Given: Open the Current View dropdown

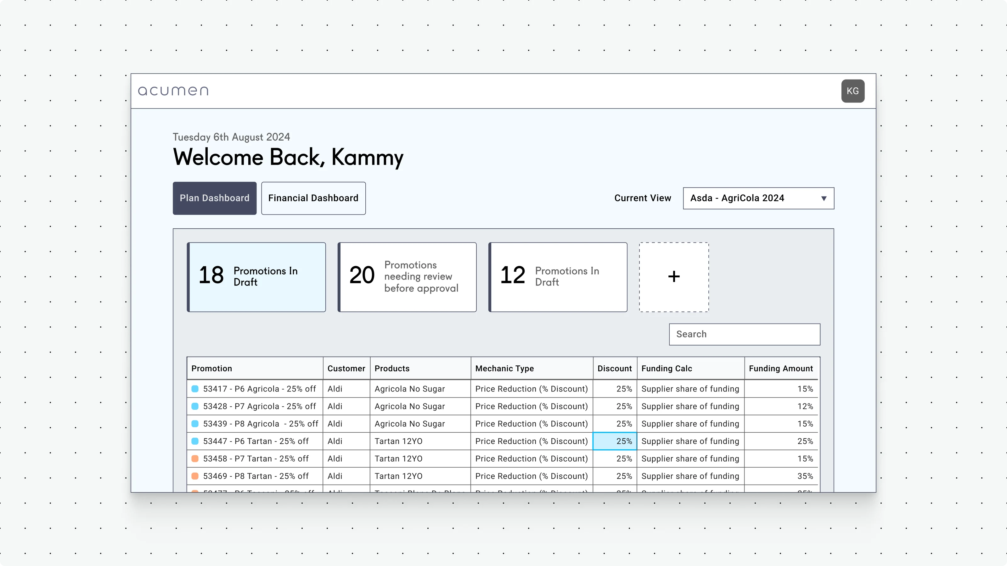Looking at the screenshot, I should click(758, 198).
